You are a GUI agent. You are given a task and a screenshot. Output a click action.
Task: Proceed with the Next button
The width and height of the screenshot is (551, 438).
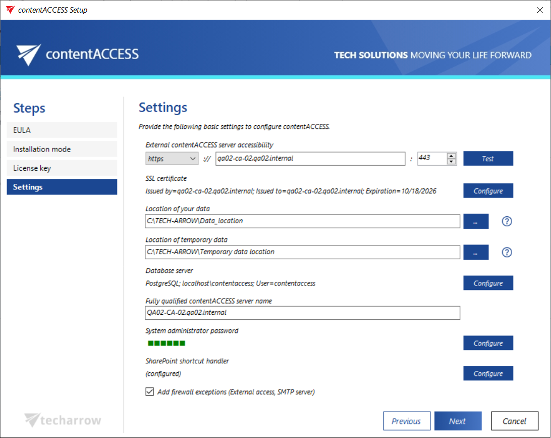pos(458,421)
